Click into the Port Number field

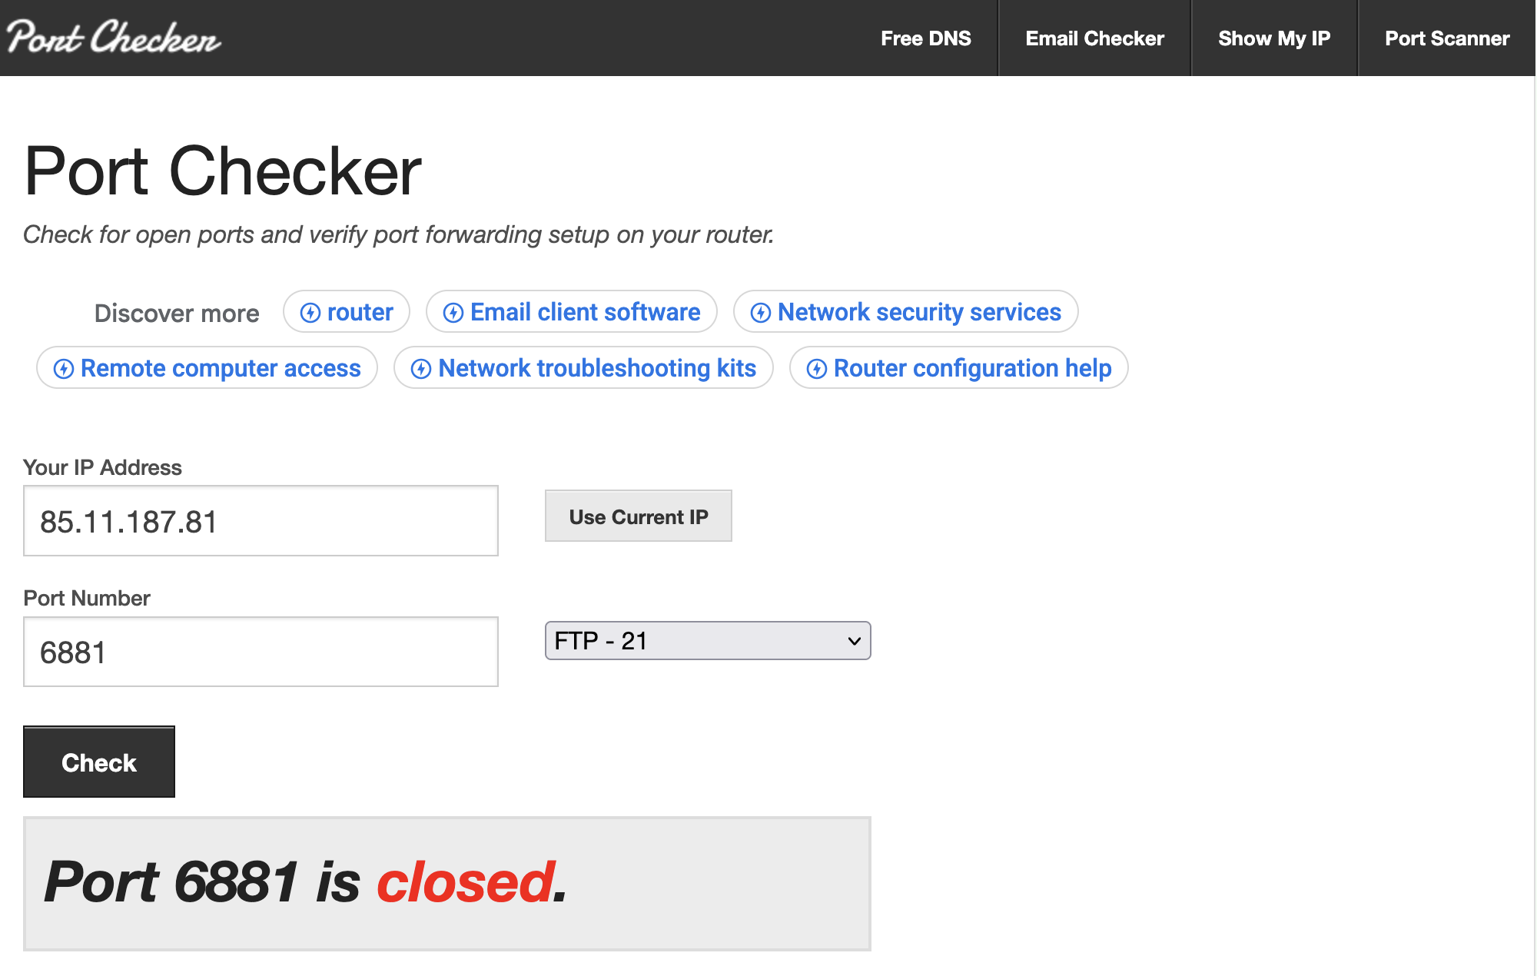coord(261,652)
